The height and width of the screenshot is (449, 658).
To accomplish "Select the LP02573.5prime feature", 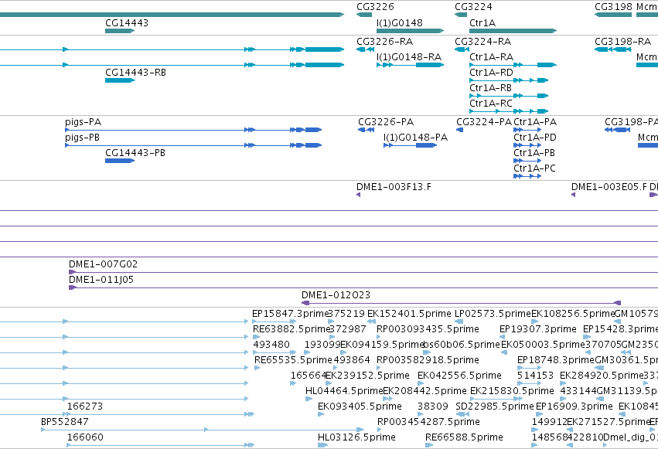I will click(x=459, y=321).
